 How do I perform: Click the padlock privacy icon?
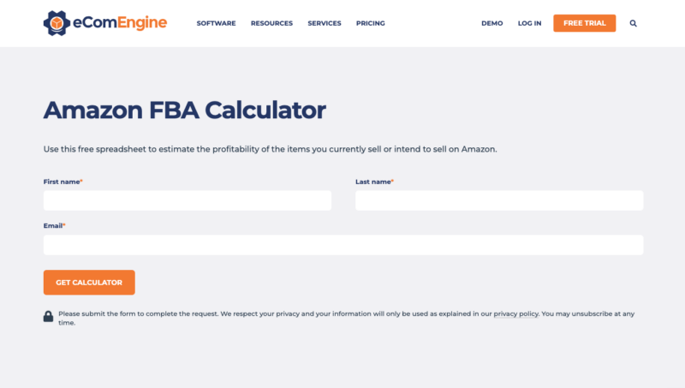48,316
